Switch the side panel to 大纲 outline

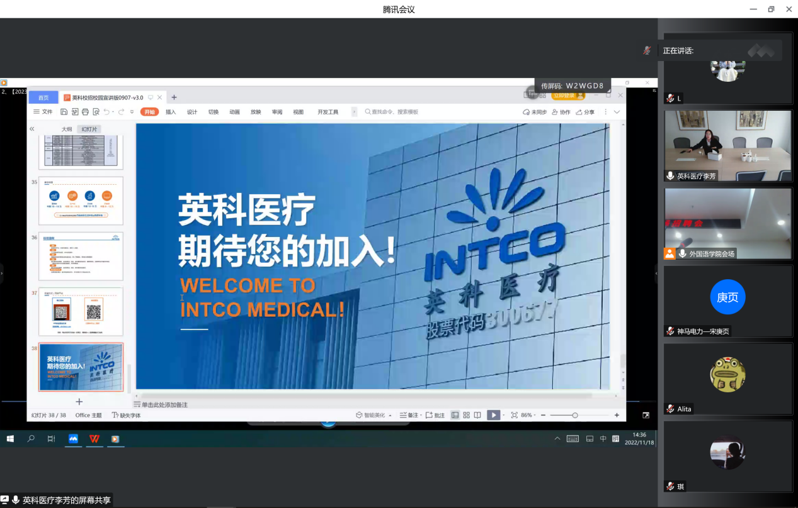pyautogui.click(x=66, y=129)
